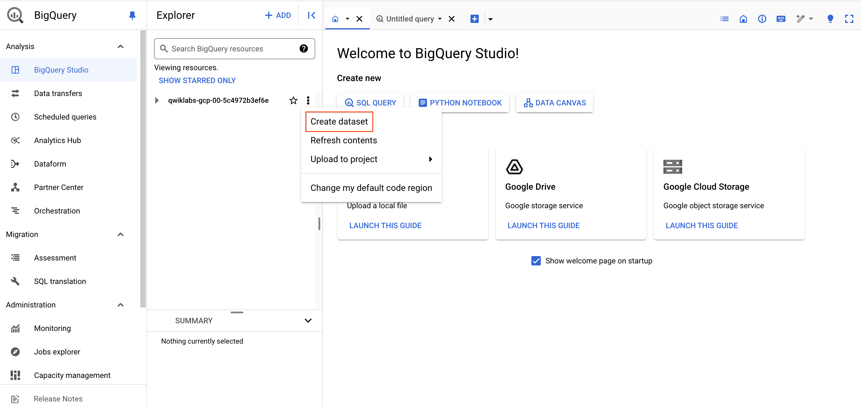Open keyboard shortcuts panel
861x407 pixels.
pos(781,19)
